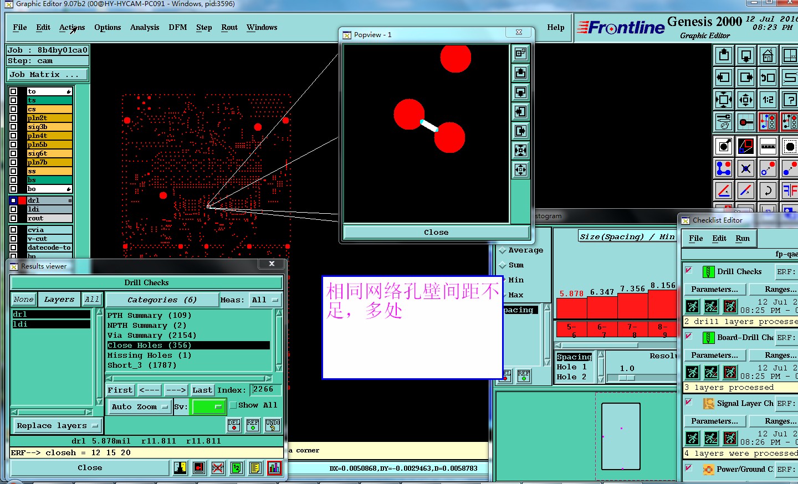Open the Auto Zoom dropdown
798x484 pixels.
(140, 406)
